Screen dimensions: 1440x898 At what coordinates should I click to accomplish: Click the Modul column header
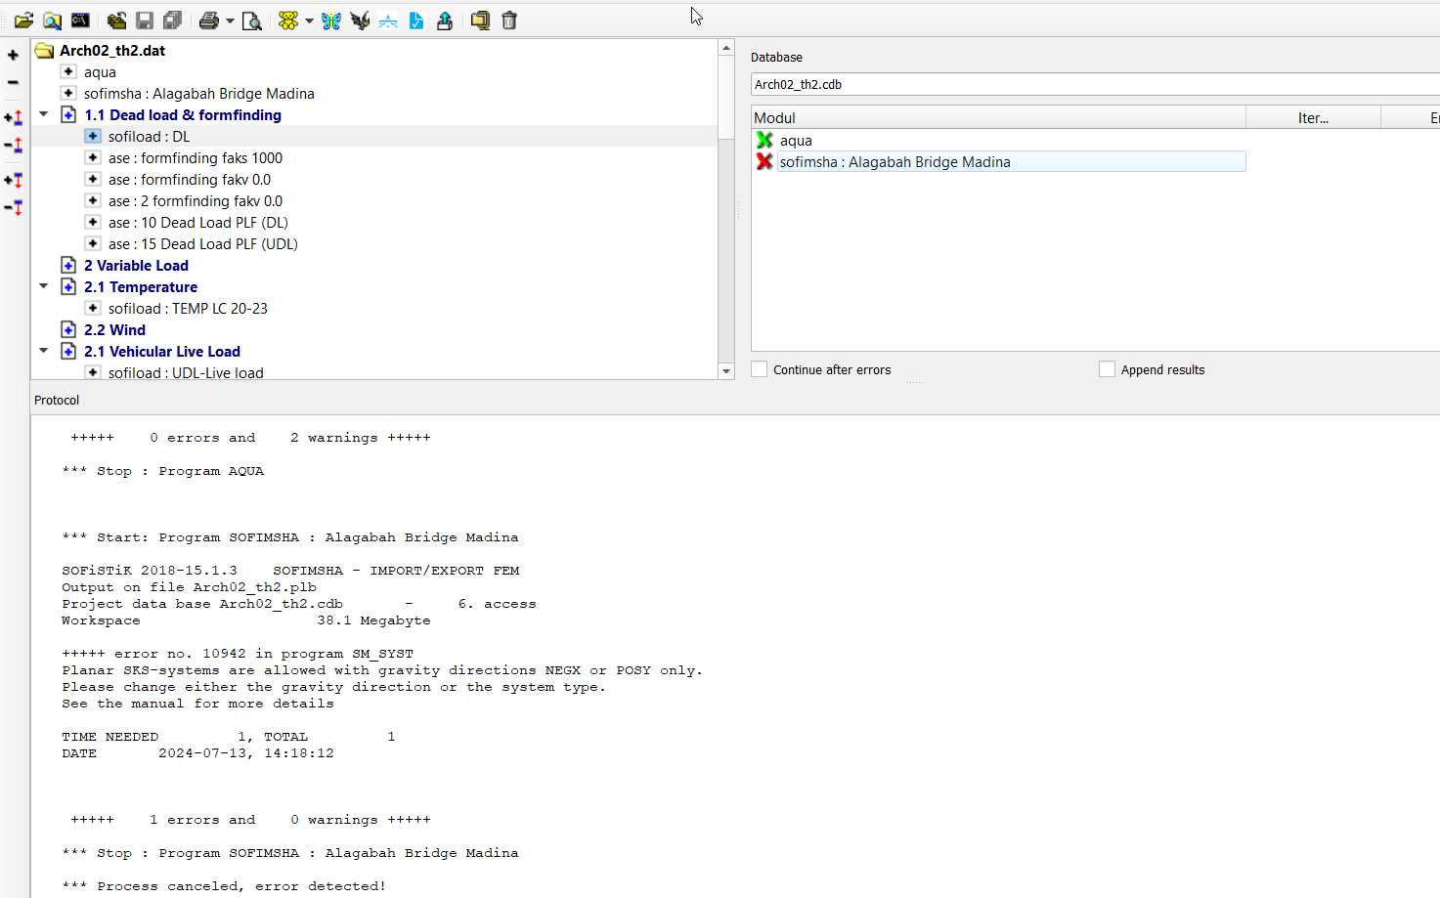998,117
